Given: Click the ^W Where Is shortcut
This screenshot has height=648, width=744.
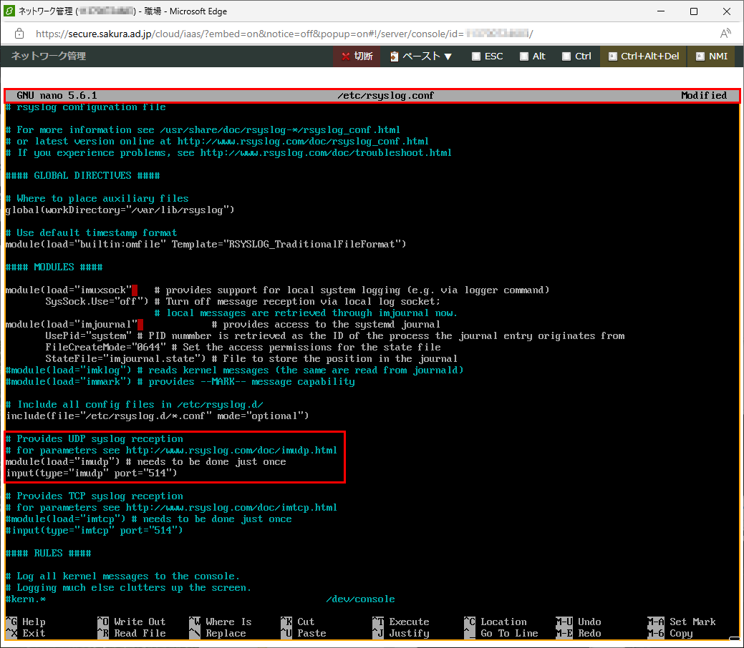Looking at the screenshot, I should pos(220,622).
